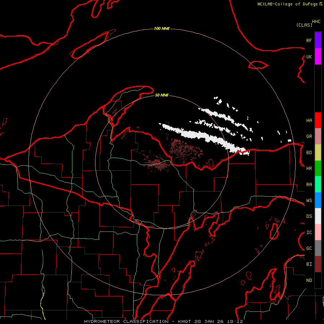Viewport: 324px width, 324px height.
Task: Click the KMQT station identifier
Action: [x=185, y=321]
